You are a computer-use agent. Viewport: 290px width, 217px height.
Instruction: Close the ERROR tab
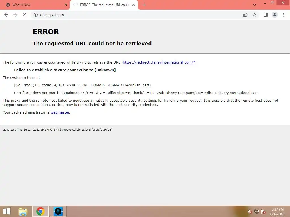[133, 5]
